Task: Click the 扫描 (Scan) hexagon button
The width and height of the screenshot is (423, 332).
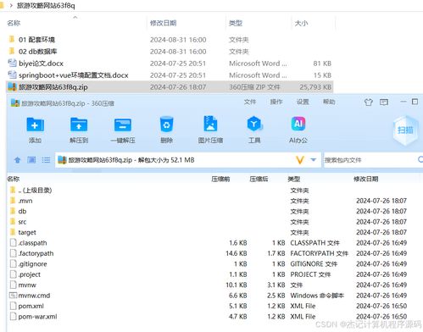Action: (x=405, y=130)
